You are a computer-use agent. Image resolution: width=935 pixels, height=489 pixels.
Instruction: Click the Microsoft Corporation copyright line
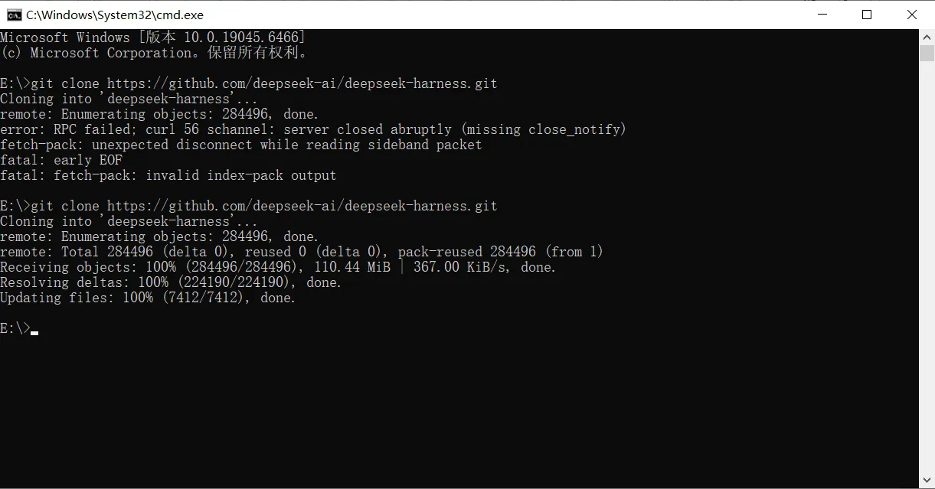pos(154,53)
